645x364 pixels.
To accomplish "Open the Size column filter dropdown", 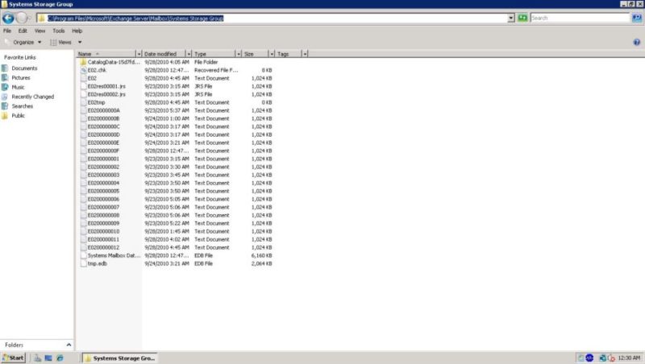I will click(x=272, y=54).
